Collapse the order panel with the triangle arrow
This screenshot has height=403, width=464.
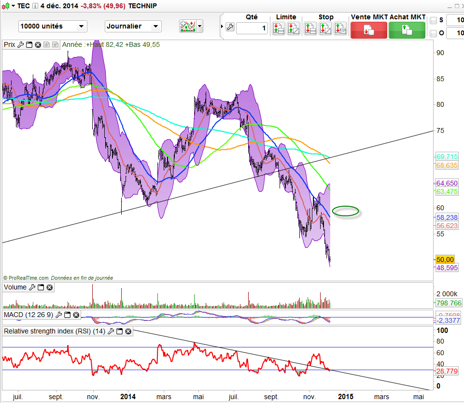click(x=222, y=27)
